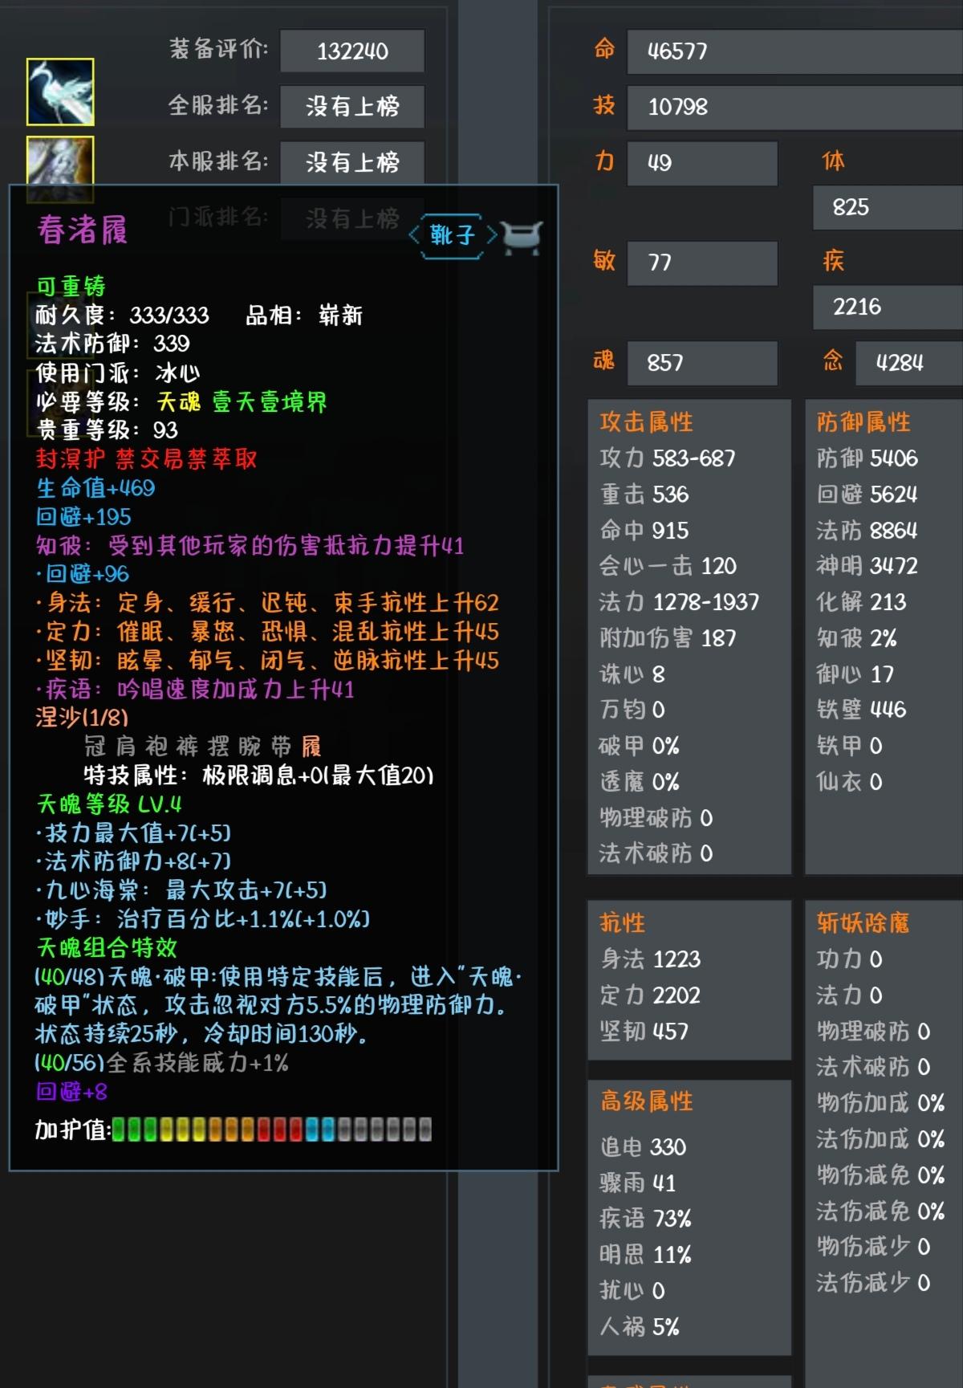Click the 使用门派: 冰心 line
This screenshot has height=1388, width=963.
[x=118, y=373]
